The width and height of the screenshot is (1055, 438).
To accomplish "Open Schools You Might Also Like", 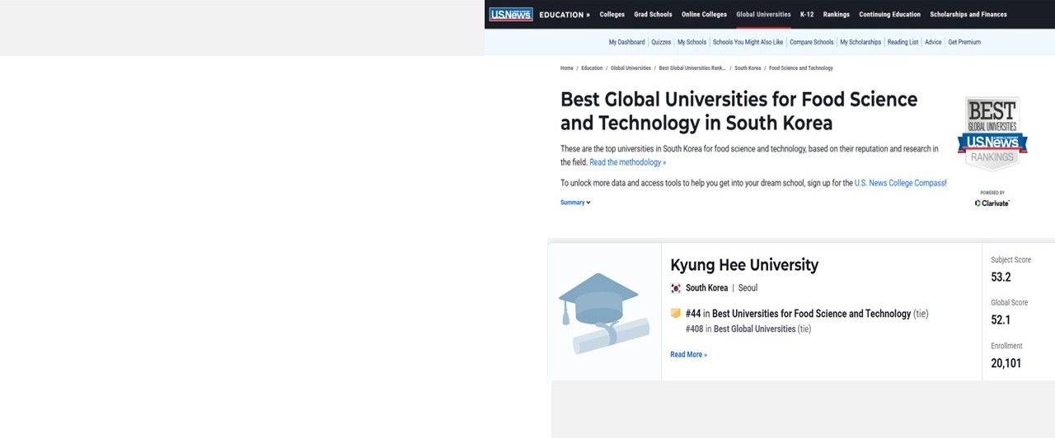I will click(748, 42).
